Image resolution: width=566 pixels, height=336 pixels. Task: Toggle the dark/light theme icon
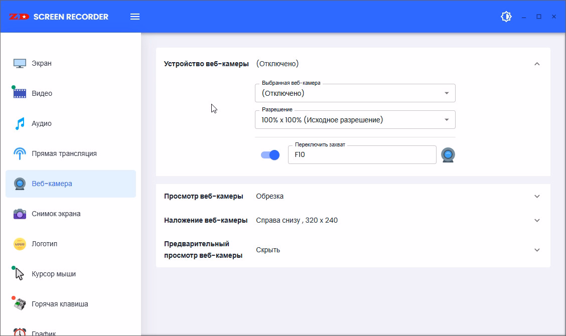click(x=506, y=17)
